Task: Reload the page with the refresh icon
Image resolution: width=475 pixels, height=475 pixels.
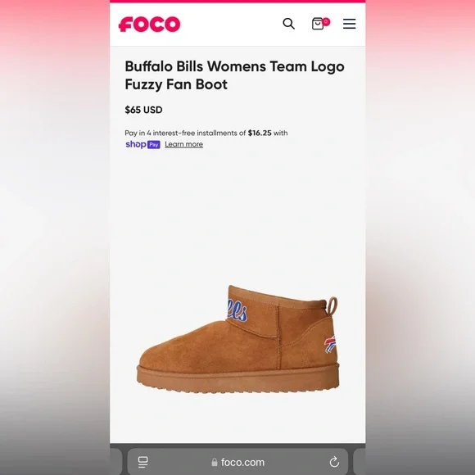Action: coord(334,462)
